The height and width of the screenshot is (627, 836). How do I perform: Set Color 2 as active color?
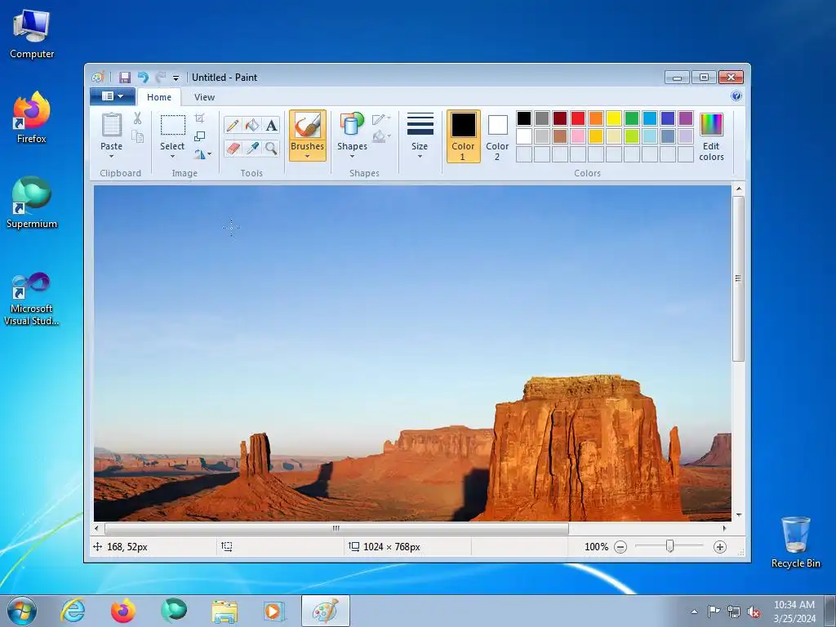497,136
